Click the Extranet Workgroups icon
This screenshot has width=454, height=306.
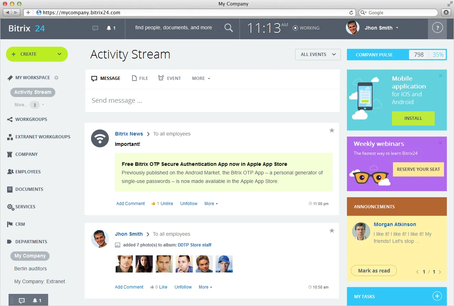[10, 137]
